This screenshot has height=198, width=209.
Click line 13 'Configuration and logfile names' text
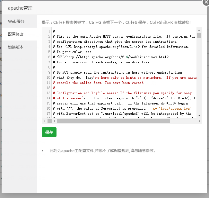click(122, 93)
